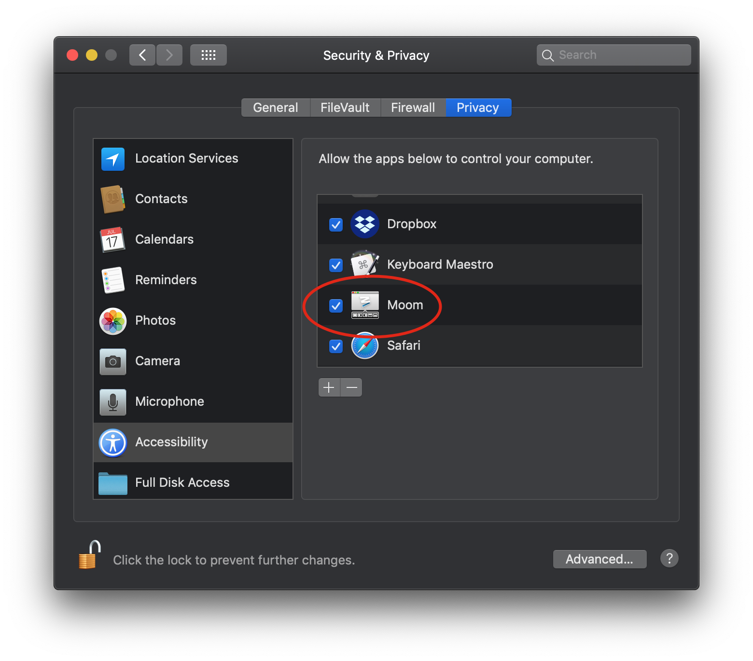Screen dimensions: 753x661
Task: Switch to the Firewall tab
Action: 413,108
